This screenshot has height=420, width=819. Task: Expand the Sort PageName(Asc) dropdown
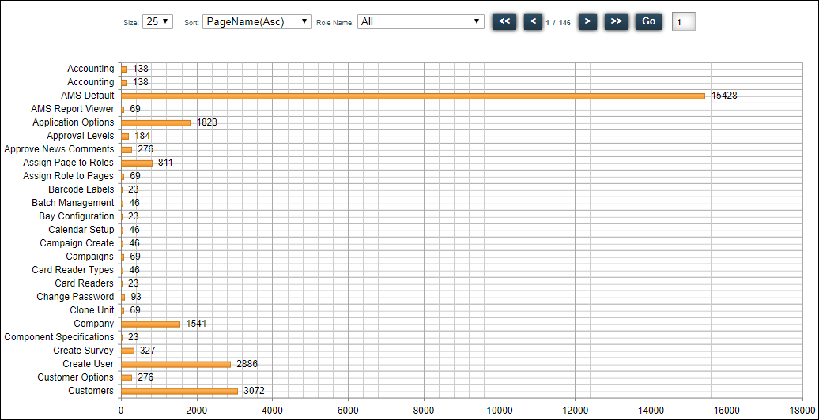(257, 22)
